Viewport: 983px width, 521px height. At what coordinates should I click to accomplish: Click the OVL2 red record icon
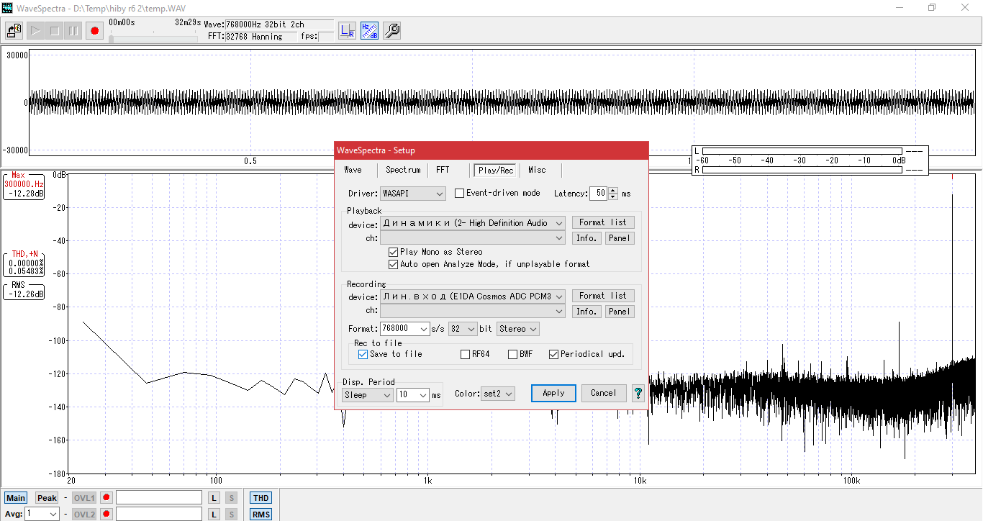coord(106,514)
